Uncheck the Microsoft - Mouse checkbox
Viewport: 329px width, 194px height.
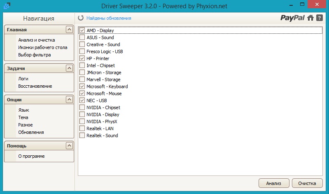tap(82, 93)
